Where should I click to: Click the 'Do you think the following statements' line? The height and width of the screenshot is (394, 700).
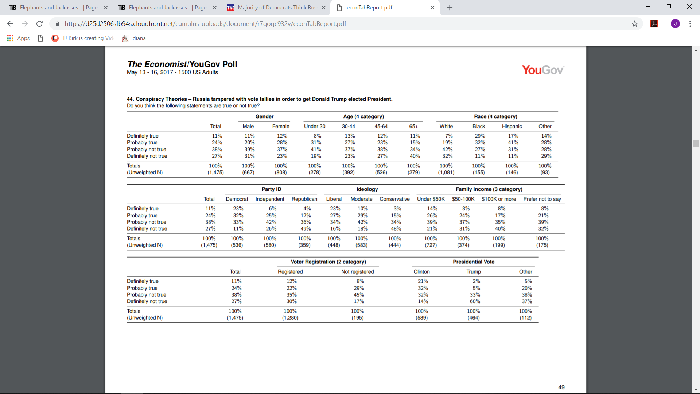click(193, 105)
